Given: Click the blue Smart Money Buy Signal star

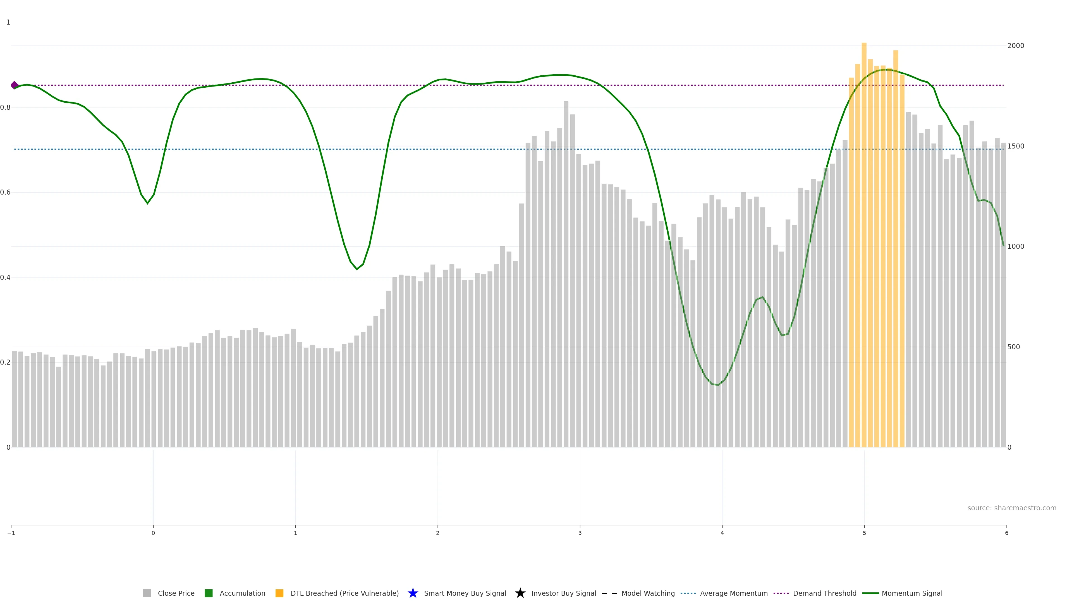Looking at the screenshot, I should tap(412, 593).
